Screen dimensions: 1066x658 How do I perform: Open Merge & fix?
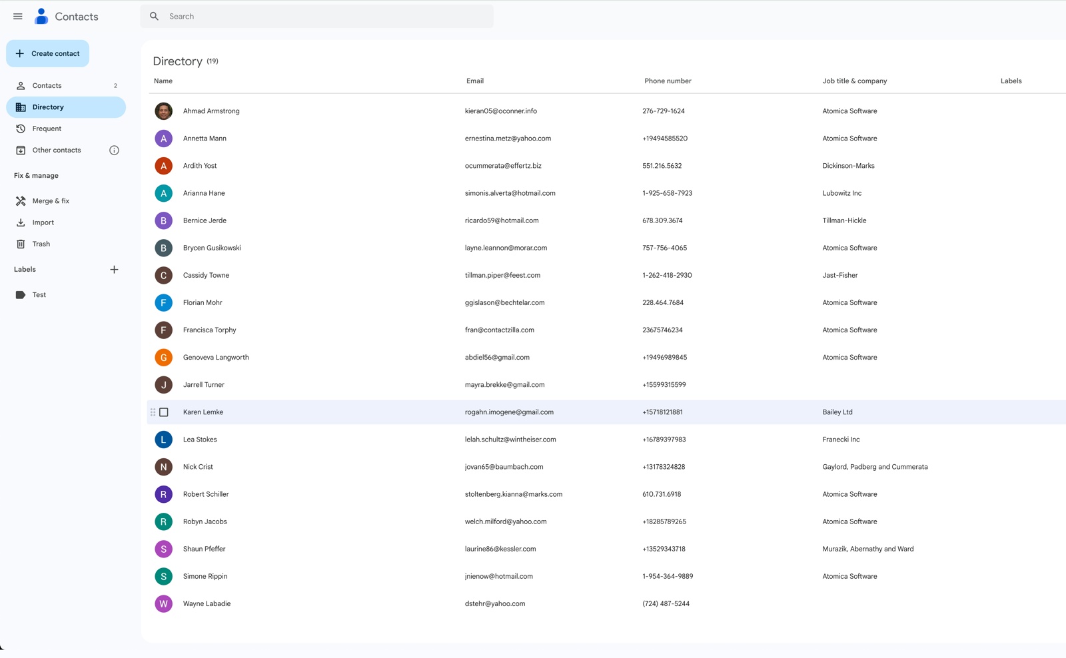(66, 201)
